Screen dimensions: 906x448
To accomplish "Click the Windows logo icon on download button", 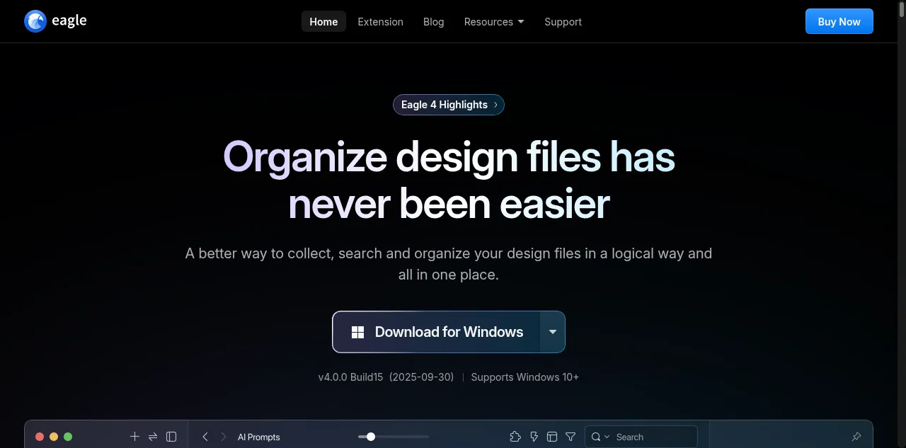I will tap(358, 332).
